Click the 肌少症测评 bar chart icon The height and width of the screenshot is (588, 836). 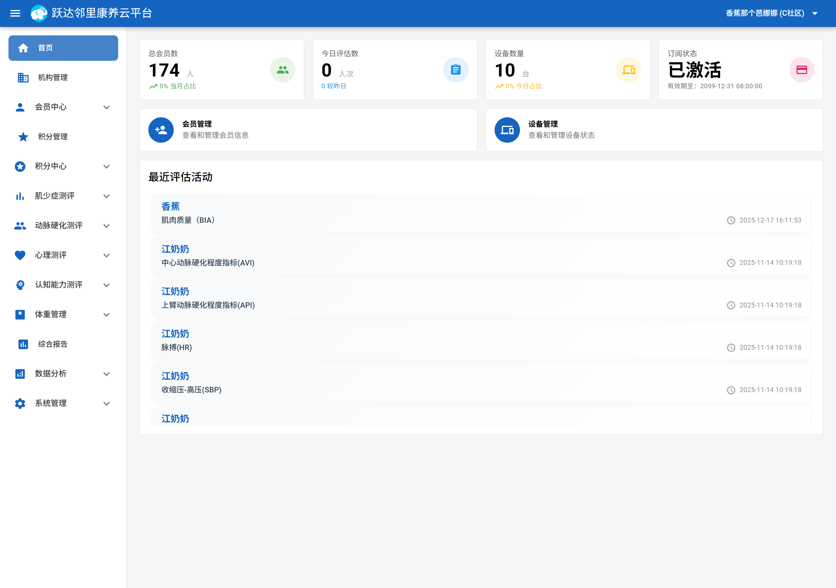20,196
